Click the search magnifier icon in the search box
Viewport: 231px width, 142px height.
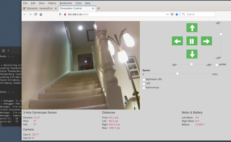point(184,14)
